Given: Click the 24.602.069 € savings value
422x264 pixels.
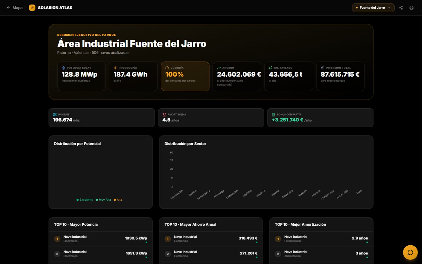Looking at the screenshot, I should point(239,74).
